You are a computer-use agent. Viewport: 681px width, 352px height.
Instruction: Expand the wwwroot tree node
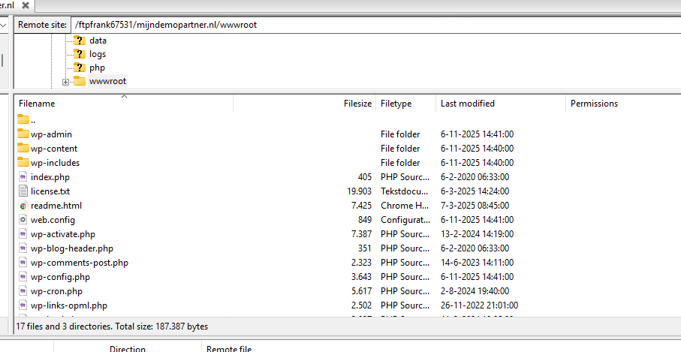[x=65, y=82]
